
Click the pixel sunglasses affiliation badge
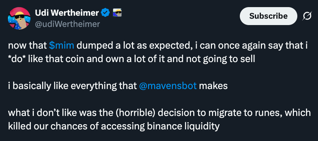click(x=117, y=13)
